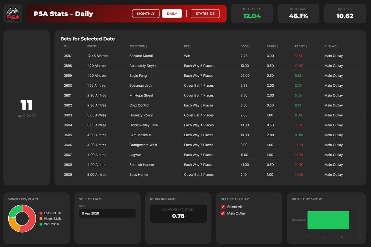
Task: Click the Total Profit 12.04 card
Action: click(x=252, y=14)
